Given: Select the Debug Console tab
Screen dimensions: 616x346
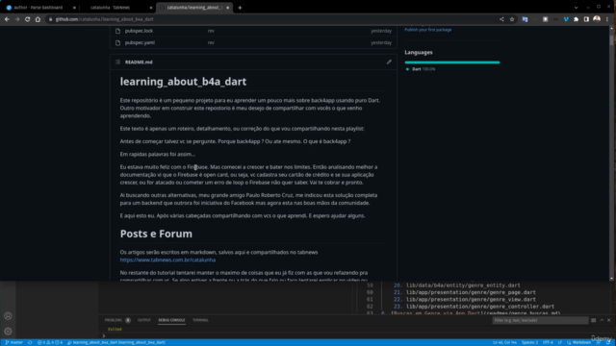Looking at the screenshot, I should pos(171,320).
